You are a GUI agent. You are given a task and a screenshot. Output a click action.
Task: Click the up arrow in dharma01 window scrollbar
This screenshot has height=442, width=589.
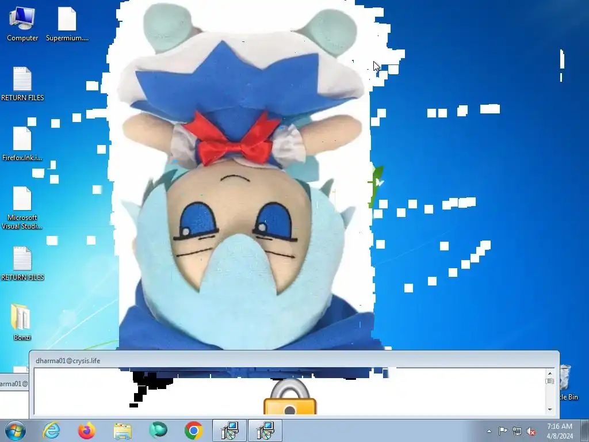point(550,373)
